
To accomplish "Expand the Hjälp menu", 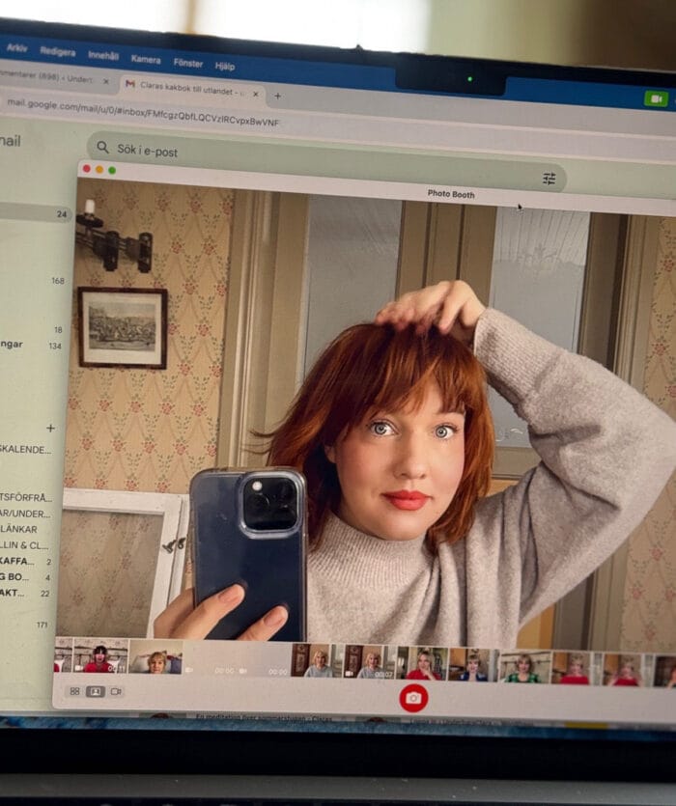I will tap(225, 66).
